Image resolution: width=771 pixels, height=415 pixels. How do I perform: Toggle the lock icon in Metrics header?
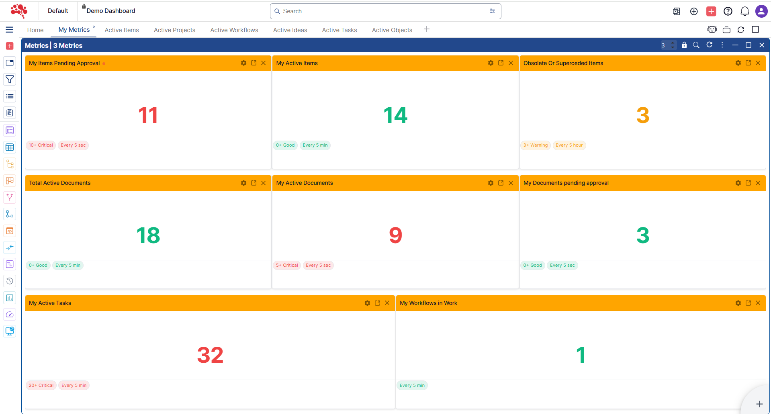tap(684, 45)
